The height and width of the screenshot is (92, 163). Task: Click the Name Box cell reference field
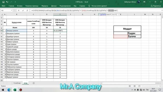(6, 10)
